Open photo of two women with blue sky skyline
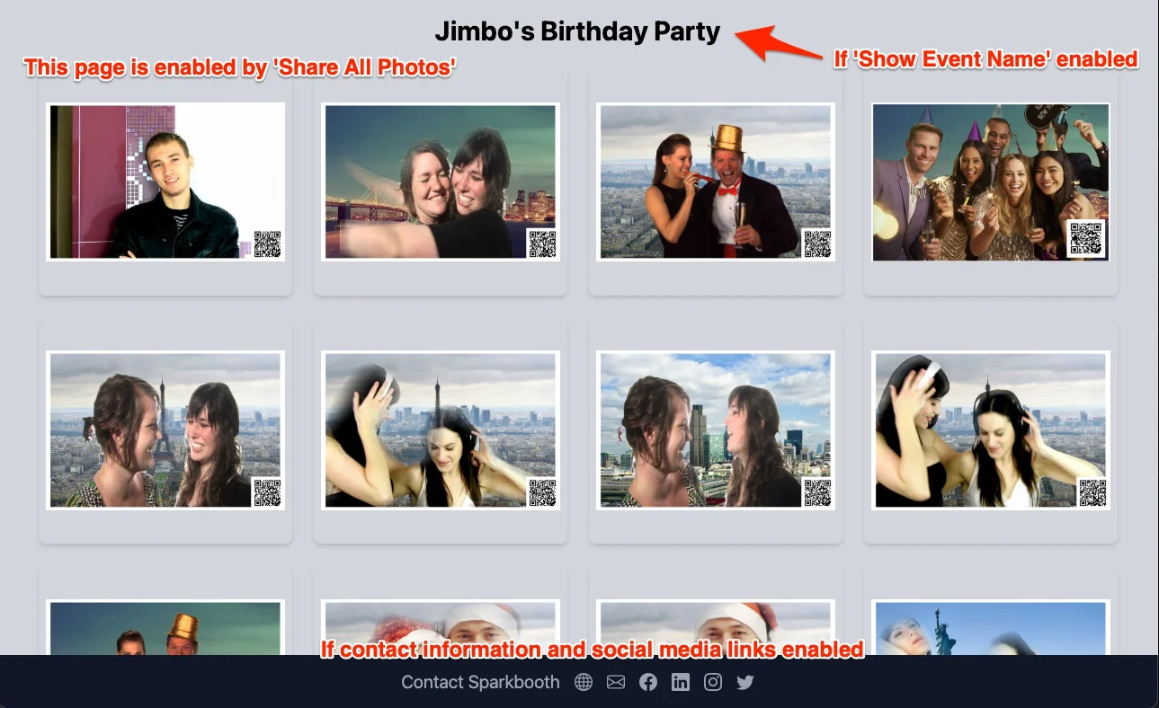The image size is (1159, 708). (716, 430)
